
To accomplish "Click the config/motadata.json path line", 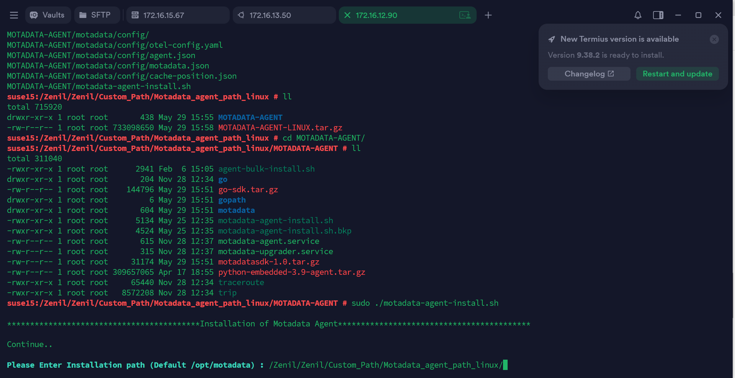I will [x=108, y=66].
